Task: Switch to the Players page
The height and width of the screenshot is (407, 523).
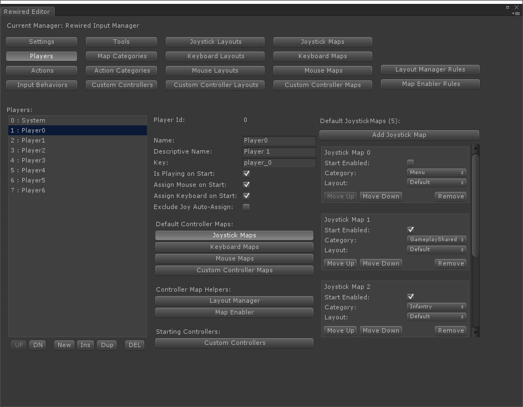Action: click(x=42, y=56)
